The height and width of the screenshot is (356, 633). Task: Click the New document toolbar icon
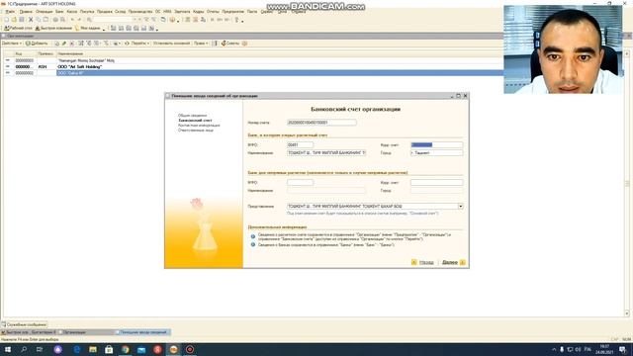click(x=7, y=20)
